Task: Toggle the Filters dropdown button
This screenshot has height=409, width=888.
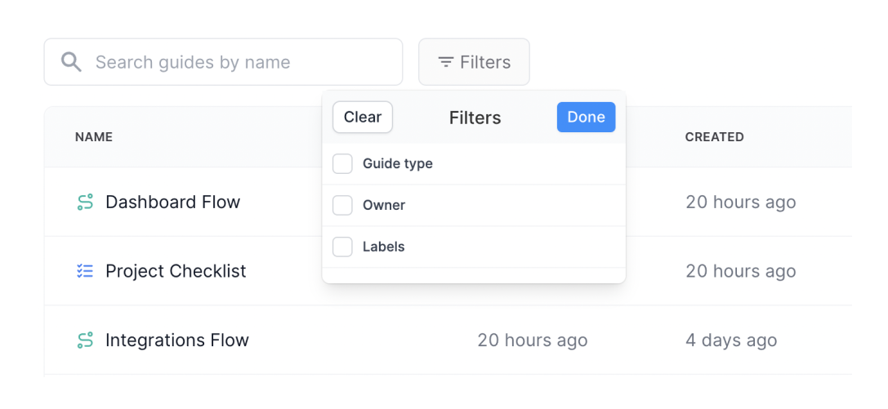Action: point(474,62)
